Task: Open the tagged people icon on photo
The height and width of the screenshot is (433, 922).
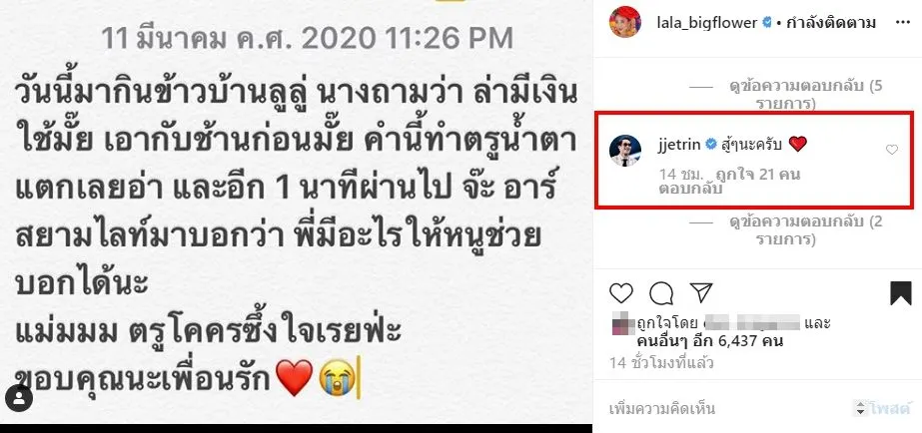Action: [x=21, y=399]
